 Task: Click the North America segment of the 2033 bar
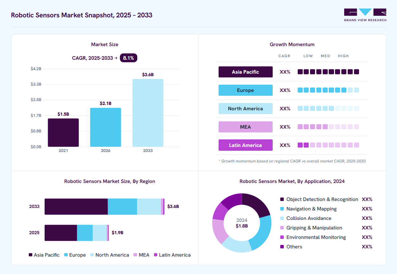pos(149,207)
